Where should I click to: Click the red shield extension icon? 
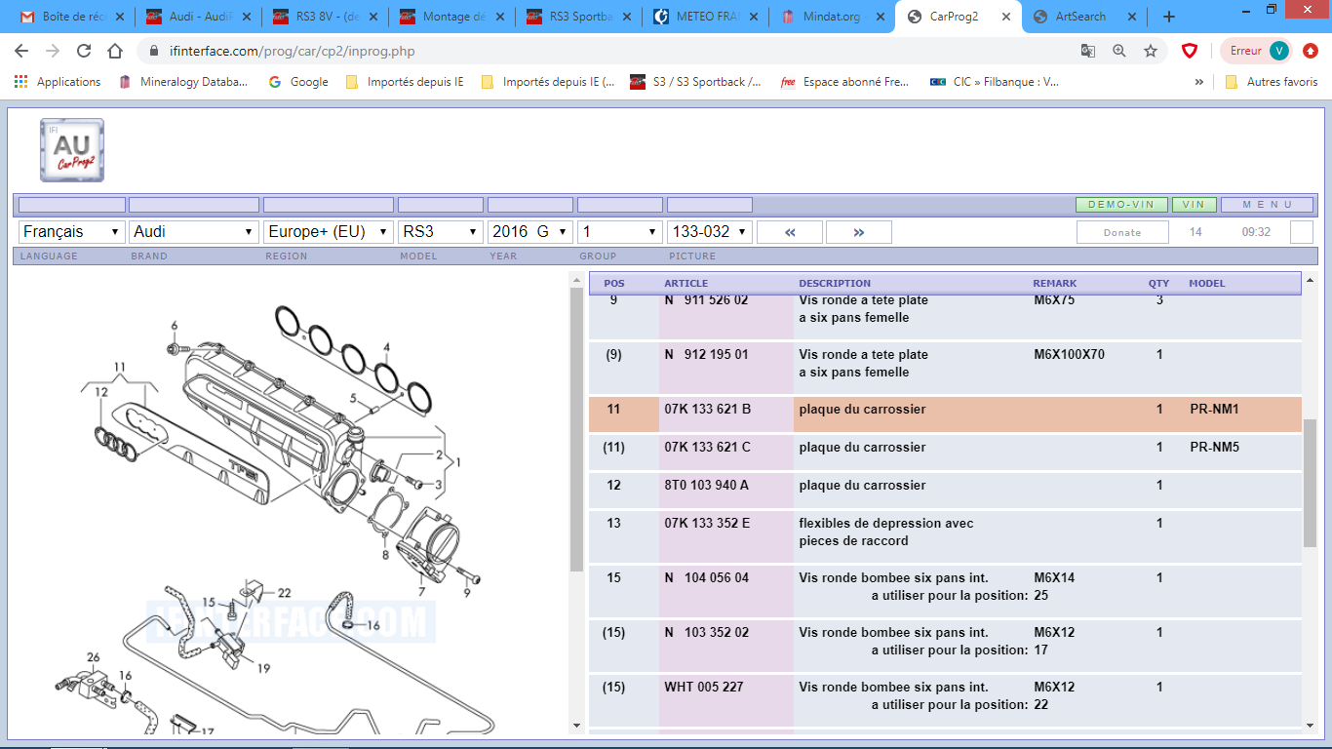coord(1190,51)
